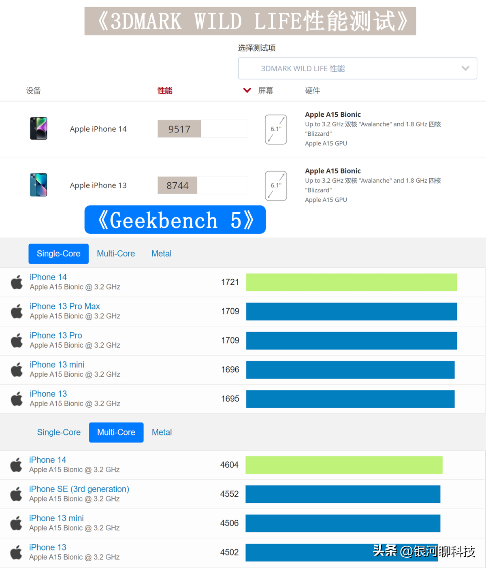Click the 1709 score in the iPhone 13 Pro row
Image resolution: width=486 pixels, height=568 pixels.
(x=230, y=340)
